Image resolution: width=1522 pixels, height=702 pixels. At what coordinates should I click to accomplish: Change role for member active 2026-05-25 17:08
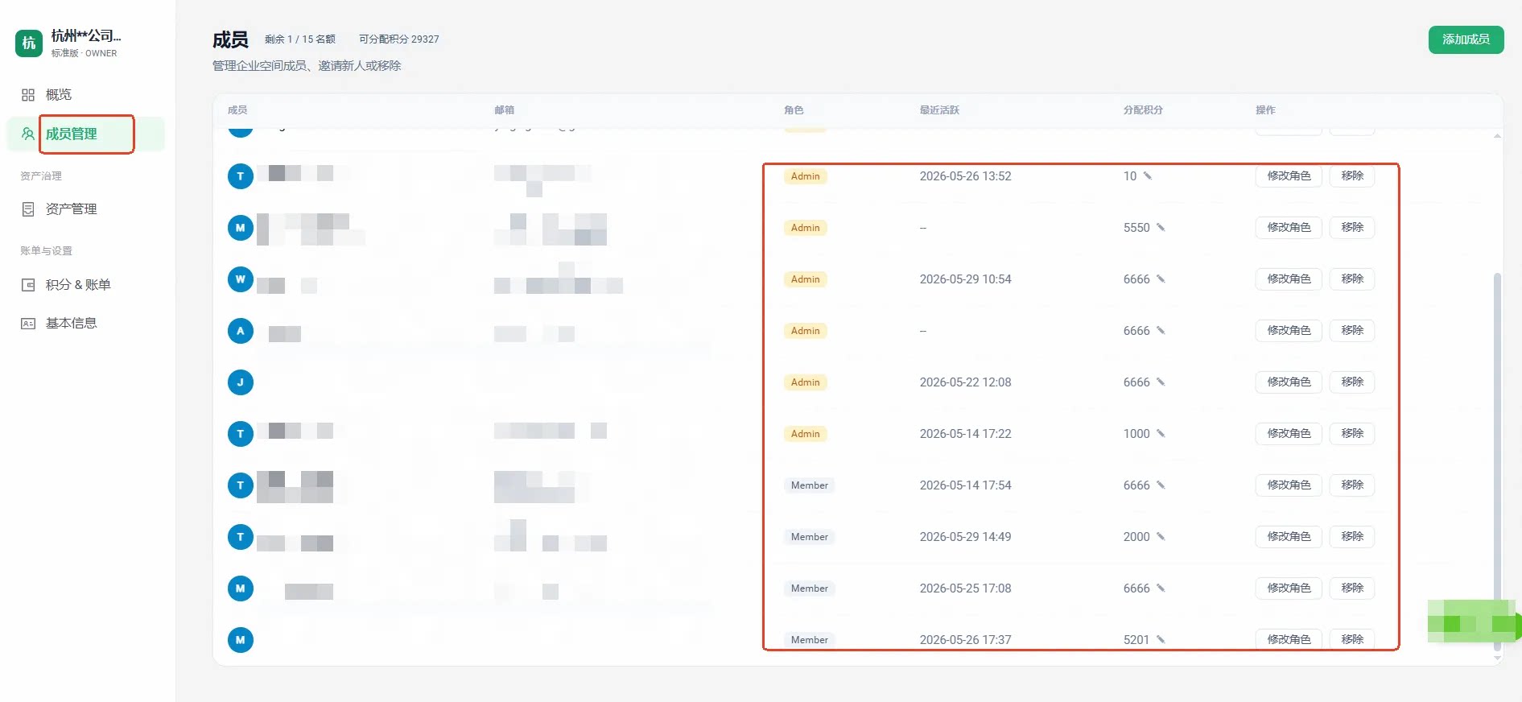(1289, 588)
